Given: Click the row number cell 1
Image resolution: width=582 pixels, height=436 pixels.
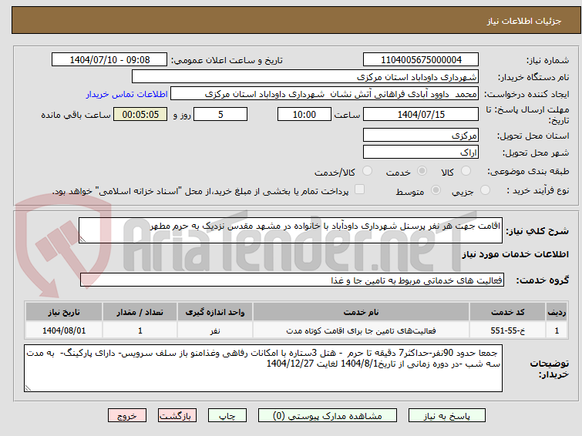Looking at the screenshot, I should coord(557,330).
